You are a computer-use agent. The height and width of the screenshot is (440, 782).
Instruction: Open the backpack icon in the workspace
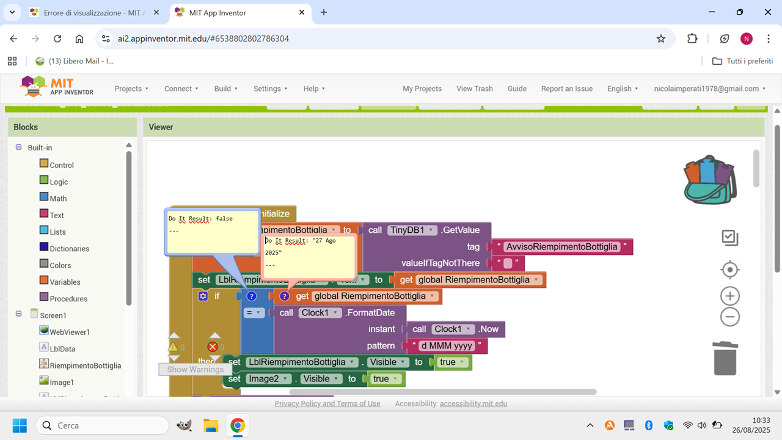[x=710, y=180]
